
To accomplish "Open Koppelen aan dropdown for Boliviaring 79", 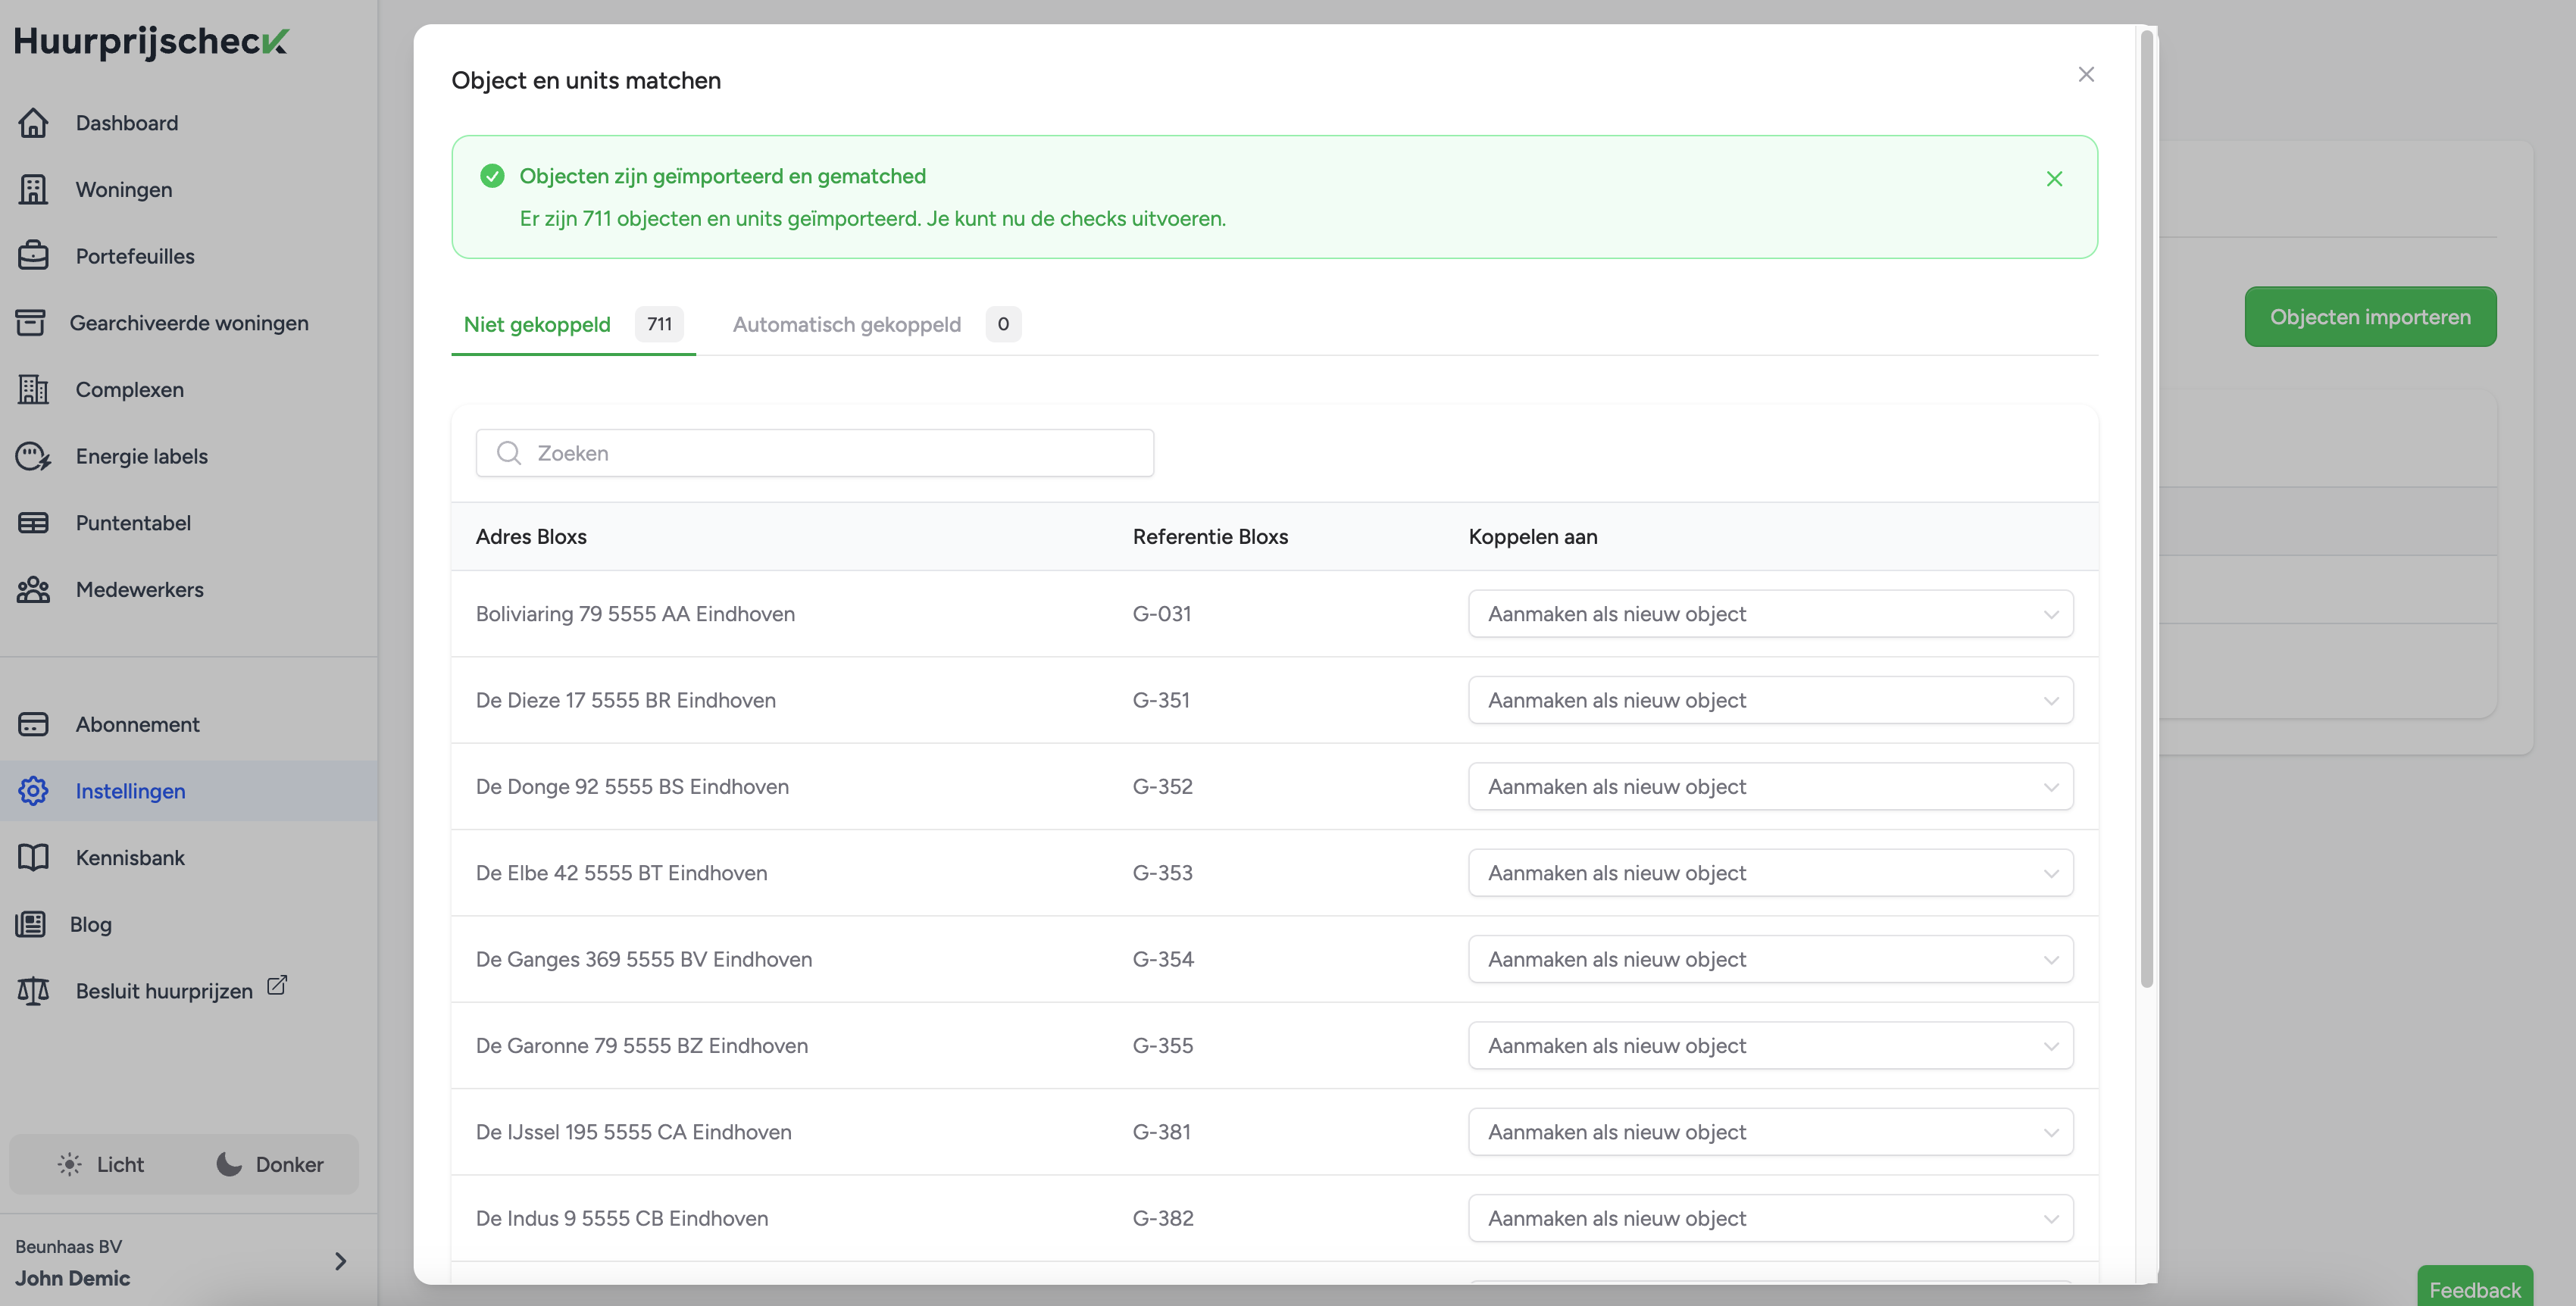I will click(x=1770, y=614).
